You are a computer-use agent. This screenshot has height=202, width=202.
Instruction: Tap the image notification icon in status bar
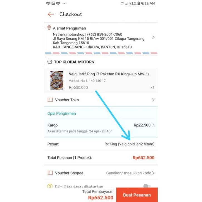coord(53,3)
